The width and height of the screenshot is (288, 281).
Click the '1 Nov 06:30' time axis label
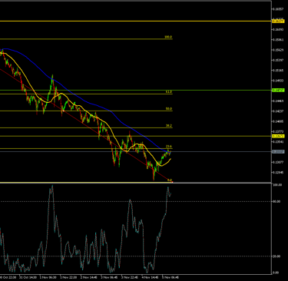pyautogui.click(x=48, y=277)
